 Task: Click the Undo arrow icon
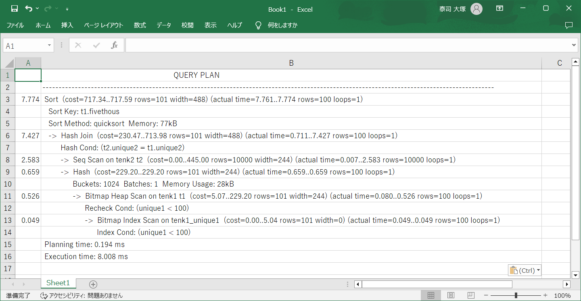[x=28, y=8]
